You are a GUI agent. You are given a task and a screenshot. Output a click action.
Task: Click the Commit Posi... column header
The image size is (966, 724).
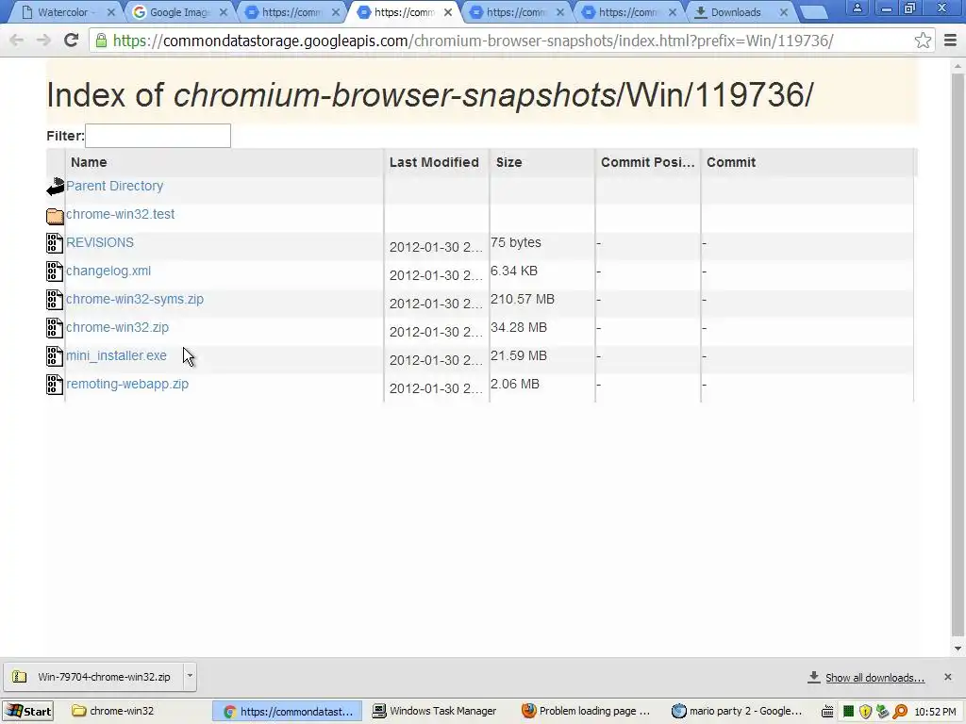[647, 162]
